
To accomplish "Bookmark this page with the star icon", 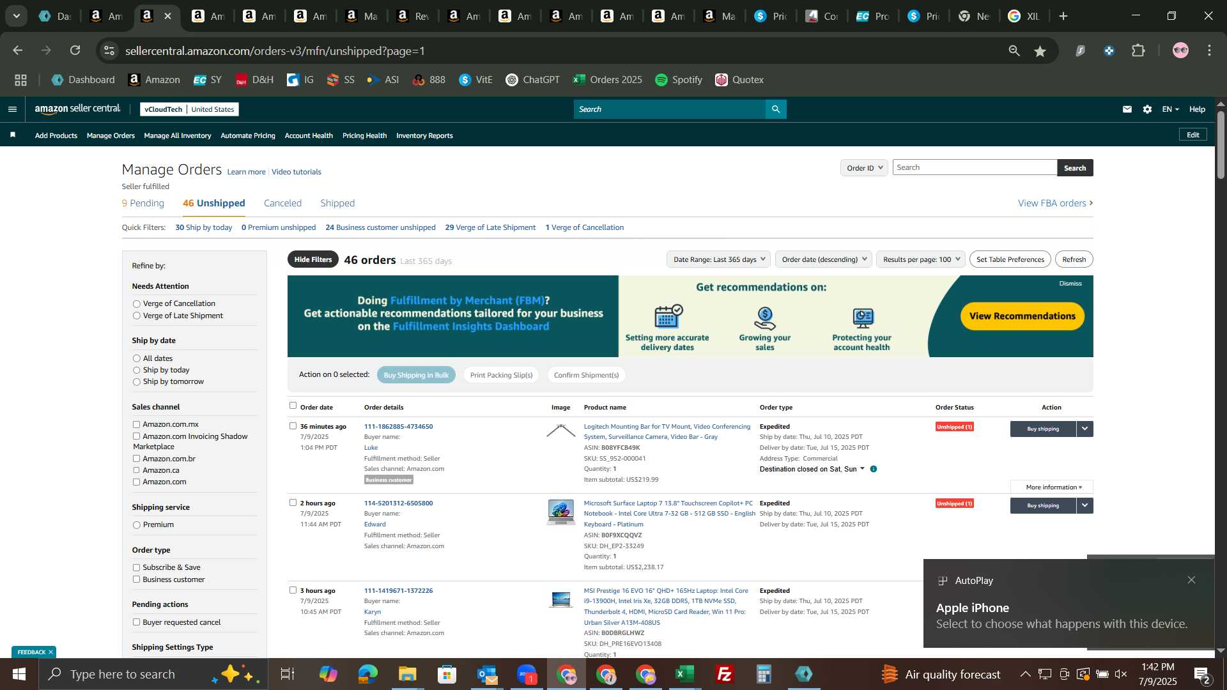I will tap(1040, 51).
